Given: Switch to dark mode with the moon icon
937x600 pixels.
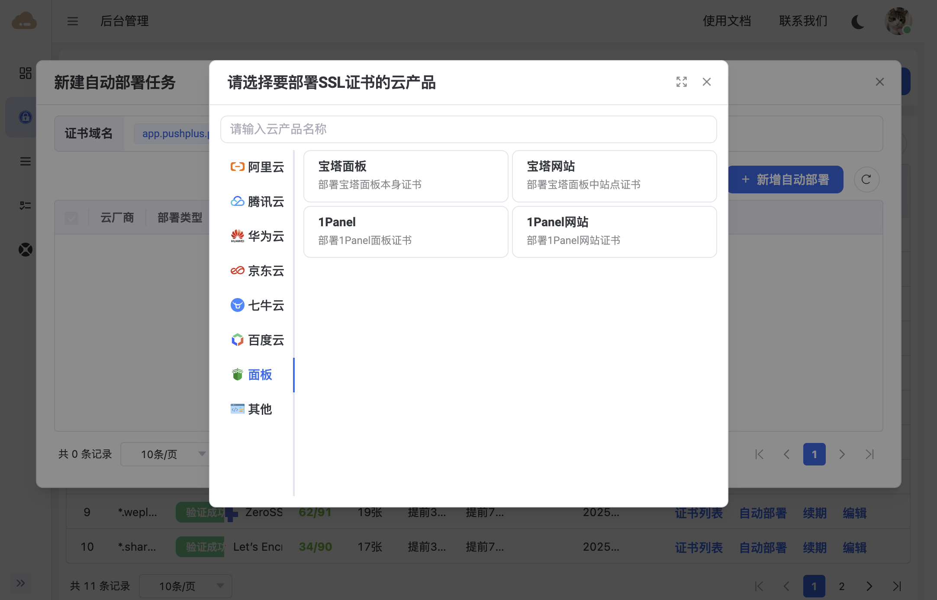Looking at the screenshot, I should pos(858,21).
